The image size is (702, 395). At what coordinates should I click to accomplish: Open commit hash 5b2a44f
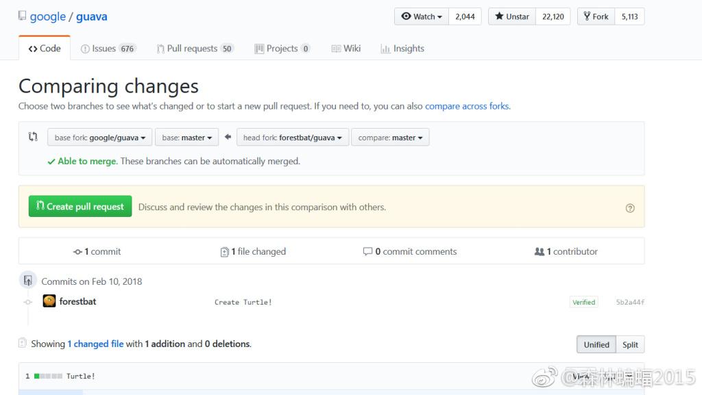click(630, 302)
